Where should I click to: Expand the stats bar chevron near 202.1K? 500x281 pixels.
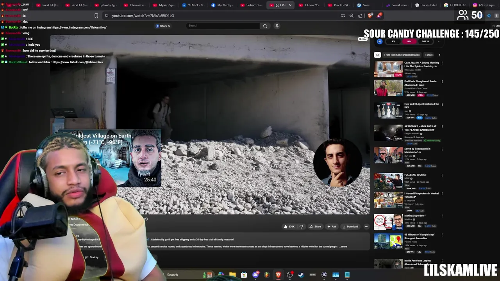coord(438,41)
